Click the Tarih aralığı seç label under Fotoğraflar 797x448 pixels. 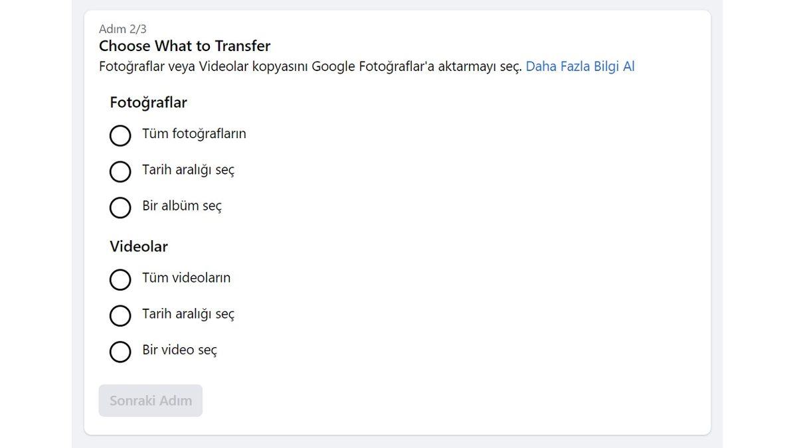189,170
